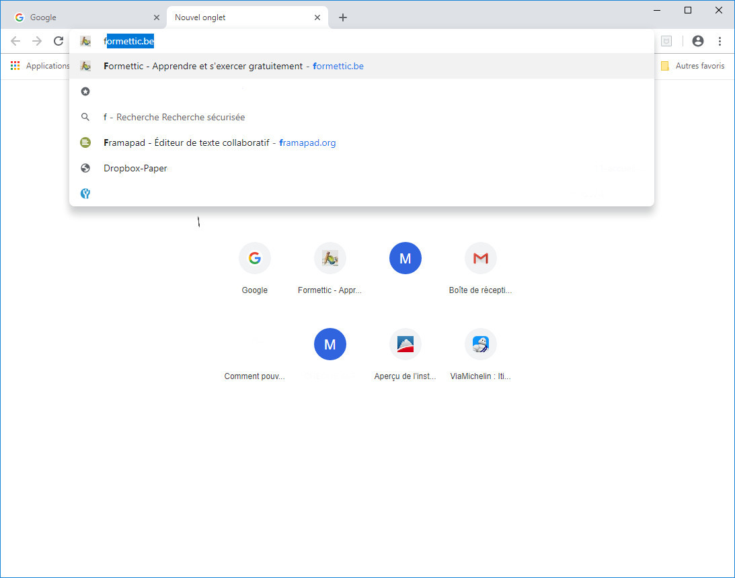Select the 'f - Recherche sécurisée' search suggestion
The height and width of the screenshot is (578, 735).
tap(361, 117)
